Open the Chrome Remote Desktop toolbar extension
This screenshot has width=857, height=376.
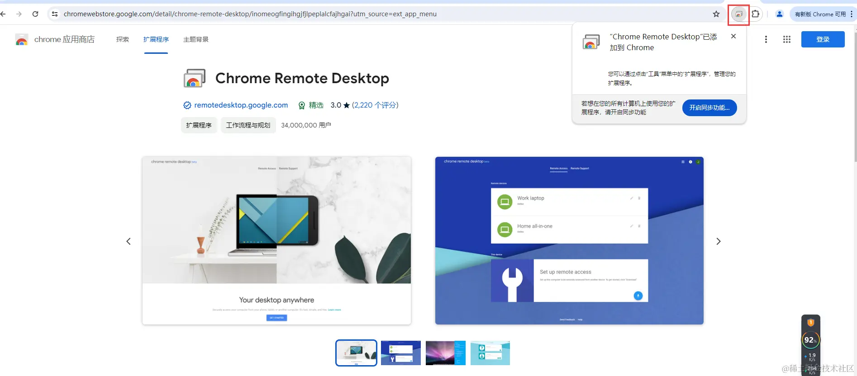pyautogui.click(x=739, y=14)
